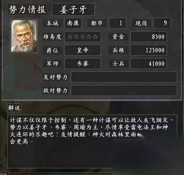Click the 难易度 label
The image size is (184, 175).
coord(52,37)
